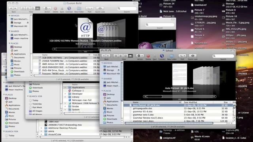Select DVD-RW Drive webloc file row
253x142 pixels.
click(x=66, y=70)
